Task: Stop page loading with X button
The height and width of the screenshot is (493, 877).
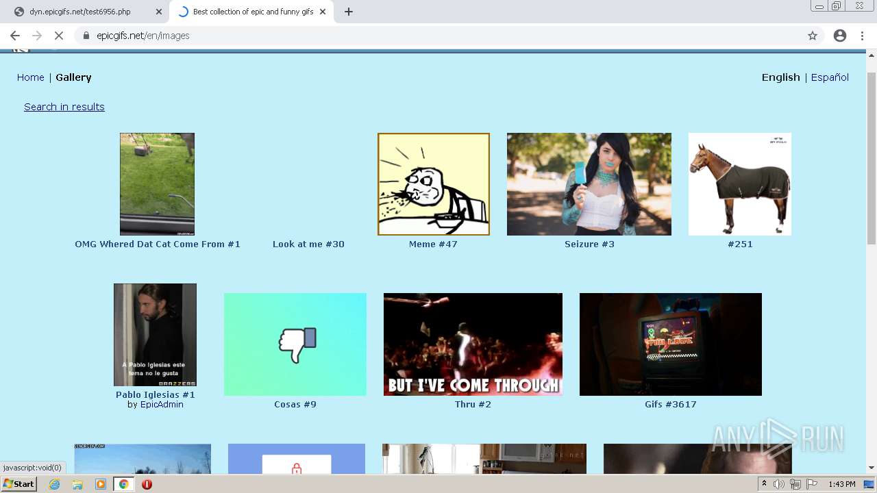Action: tap(59, 36)
